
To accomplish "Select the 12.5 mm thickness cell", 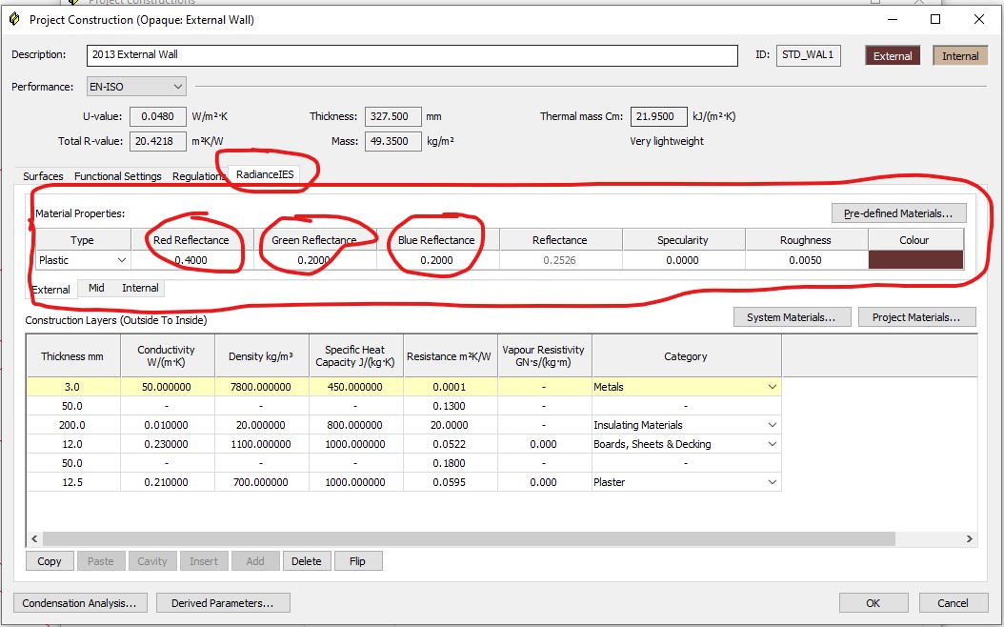I will (x=72, y=482).
